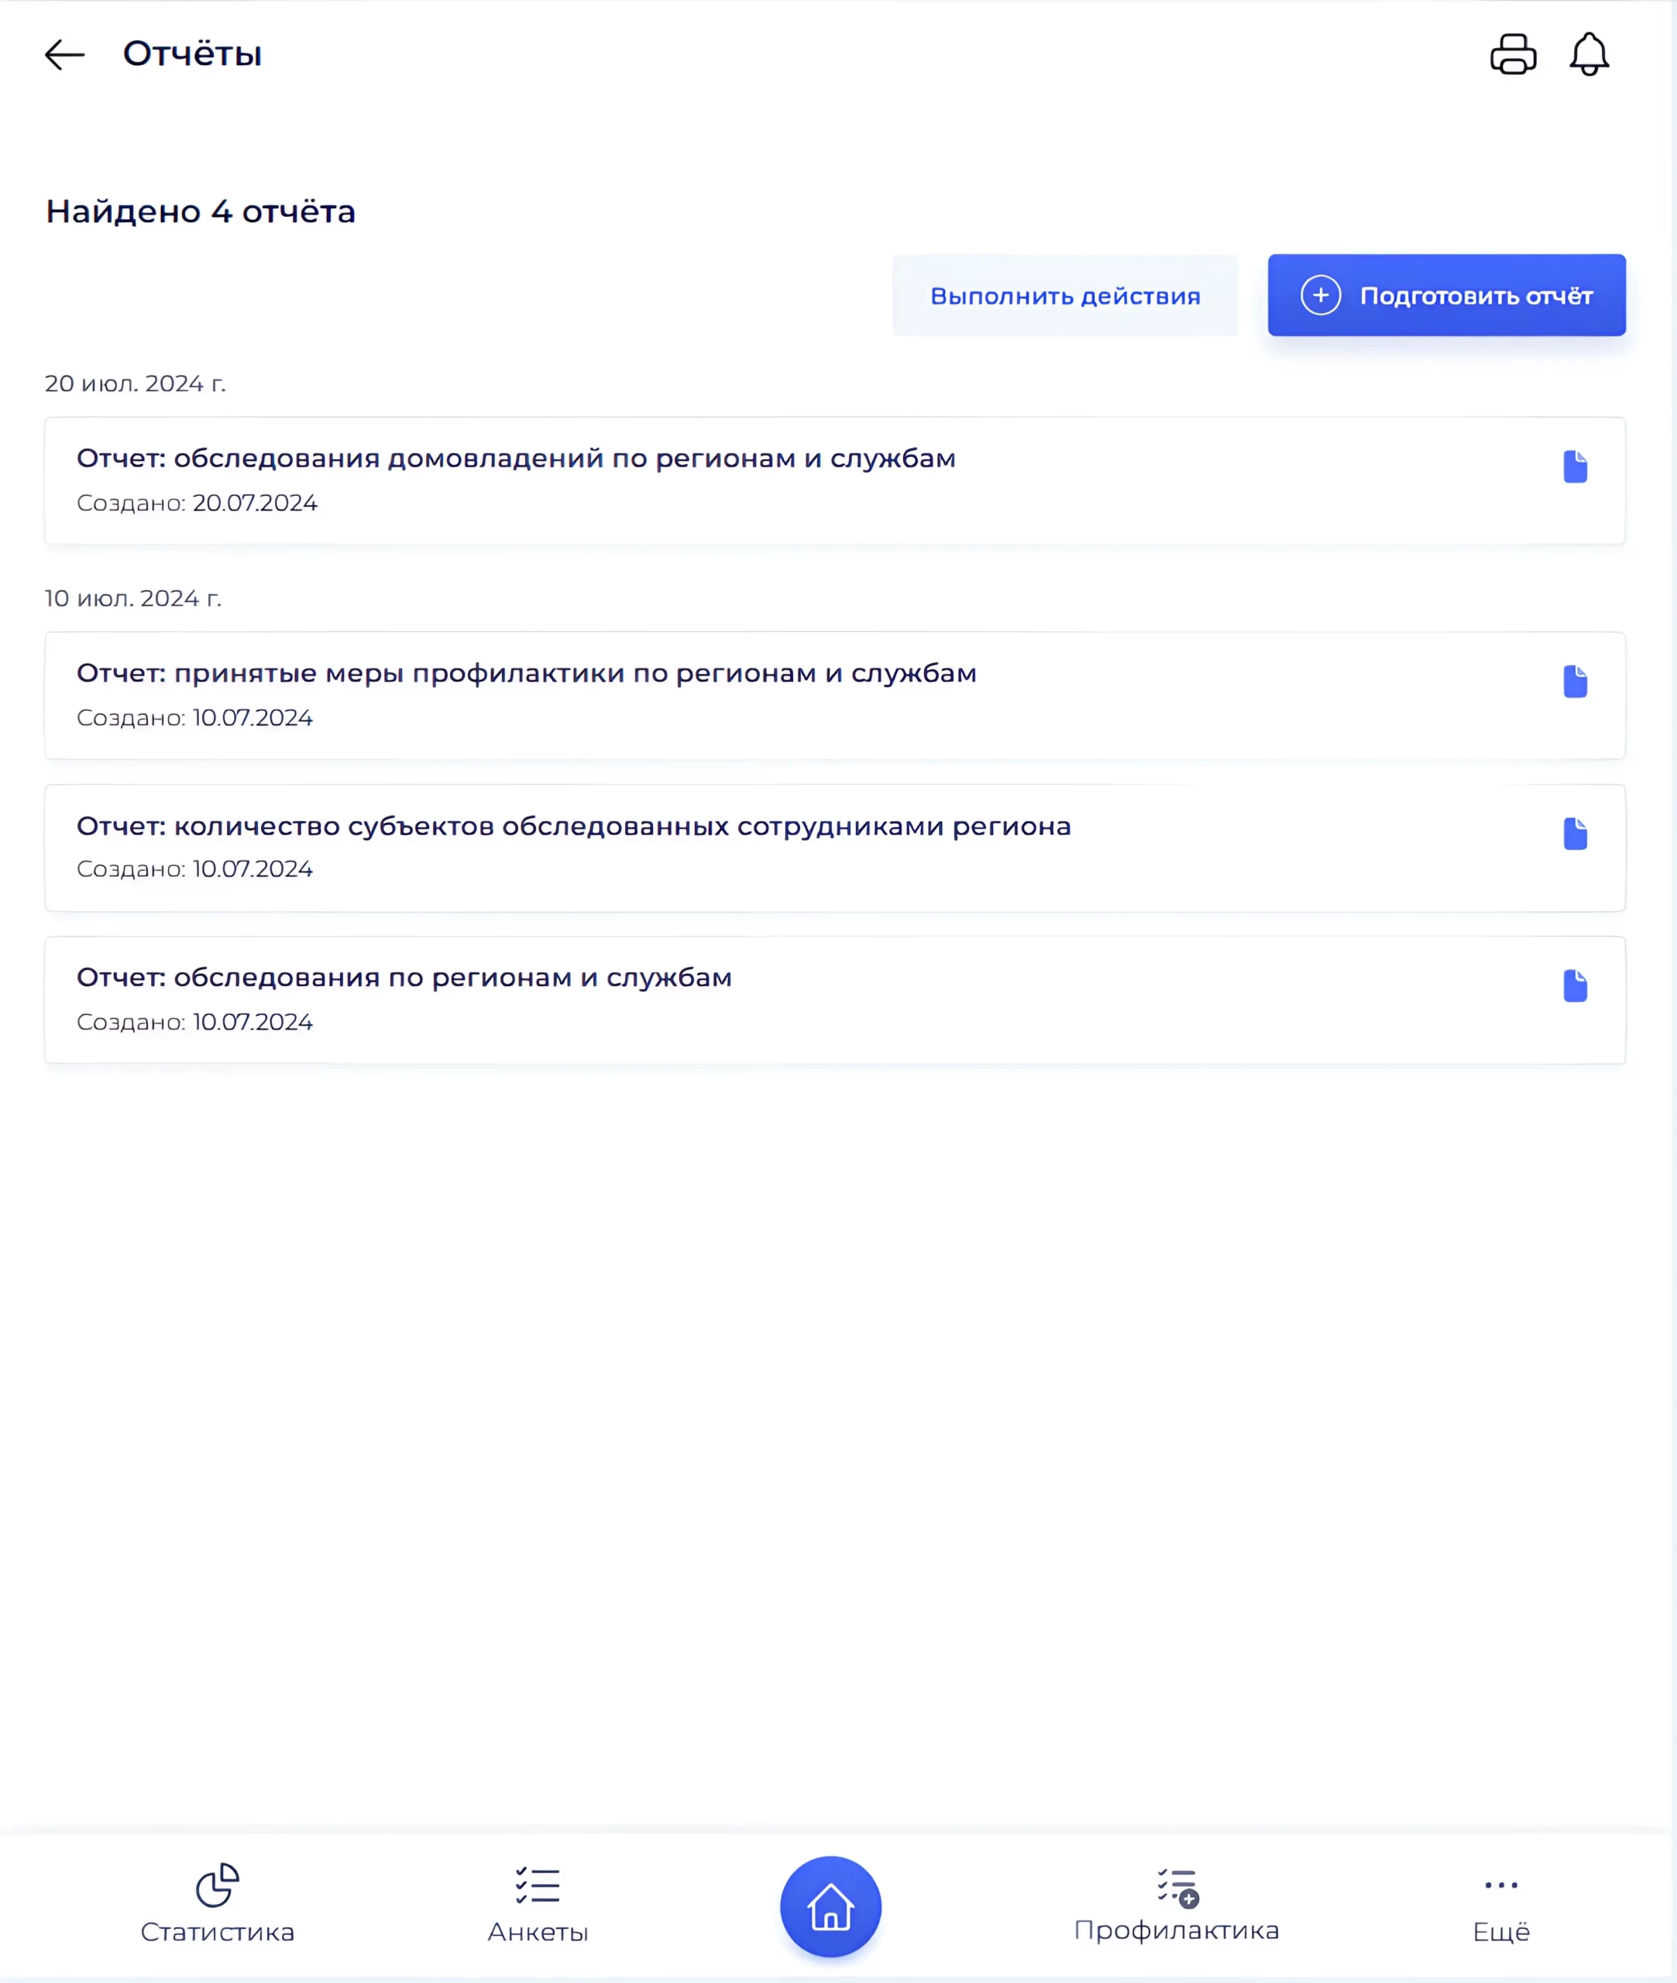Viewport: 1677px width, 1983px height.
Task: Click the 'Отчёты' page title
Action: [192, 54]
